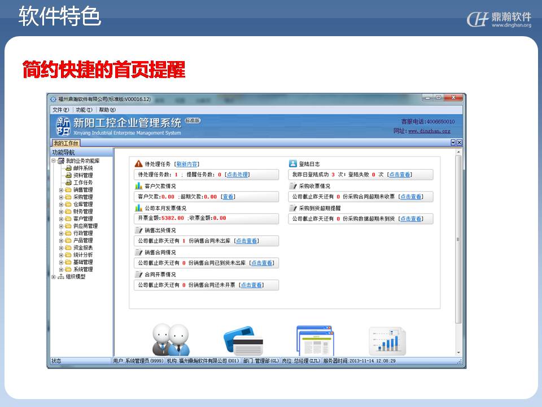Collapse the 我的业务功能库 tree node
Screen dimensions: 542x407
[x=54, y=161]
